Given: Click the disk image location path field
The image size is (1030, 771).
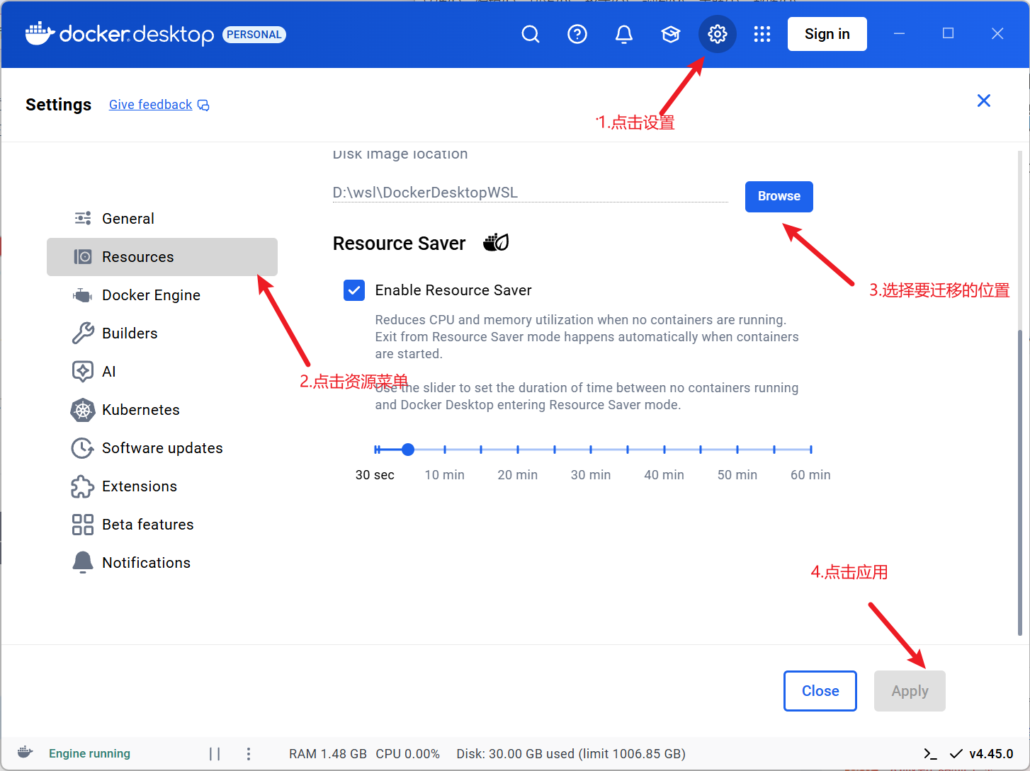Looking at the screenshot, I should (531, 193).
